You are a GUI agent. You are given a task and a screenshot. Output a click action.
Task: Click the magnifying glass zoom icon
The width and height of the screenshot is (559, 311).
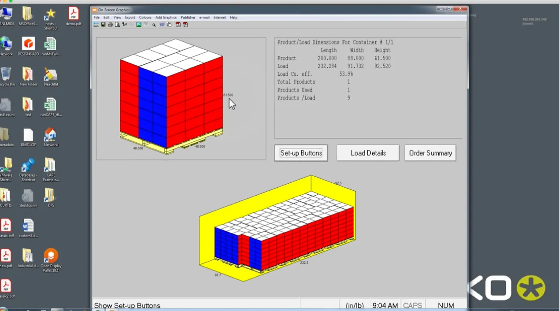coord(154,25)
